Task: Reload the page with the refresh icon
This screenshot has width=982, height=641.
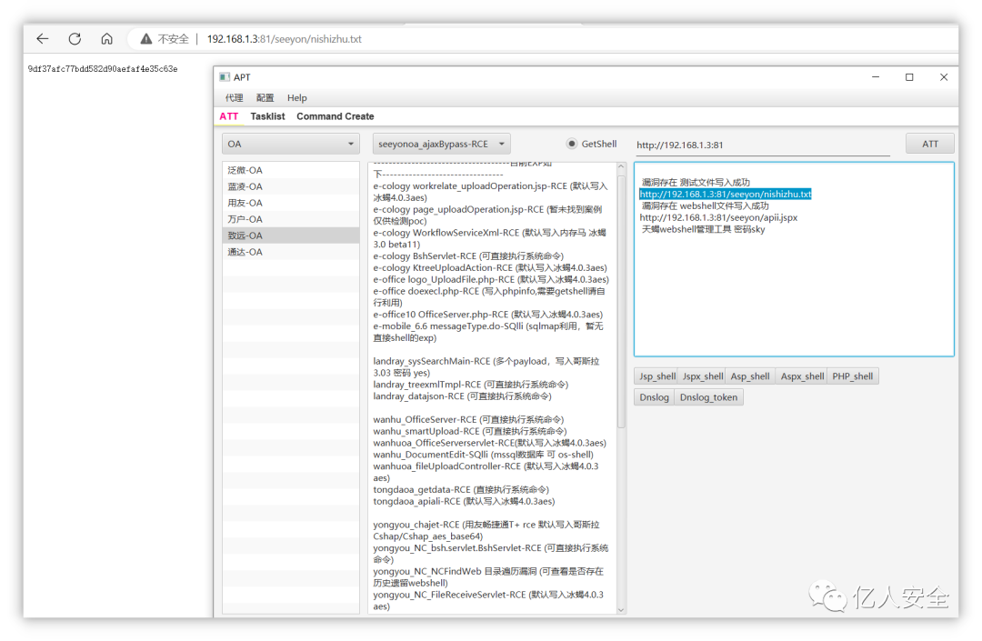Action: (x=75, y=39)
